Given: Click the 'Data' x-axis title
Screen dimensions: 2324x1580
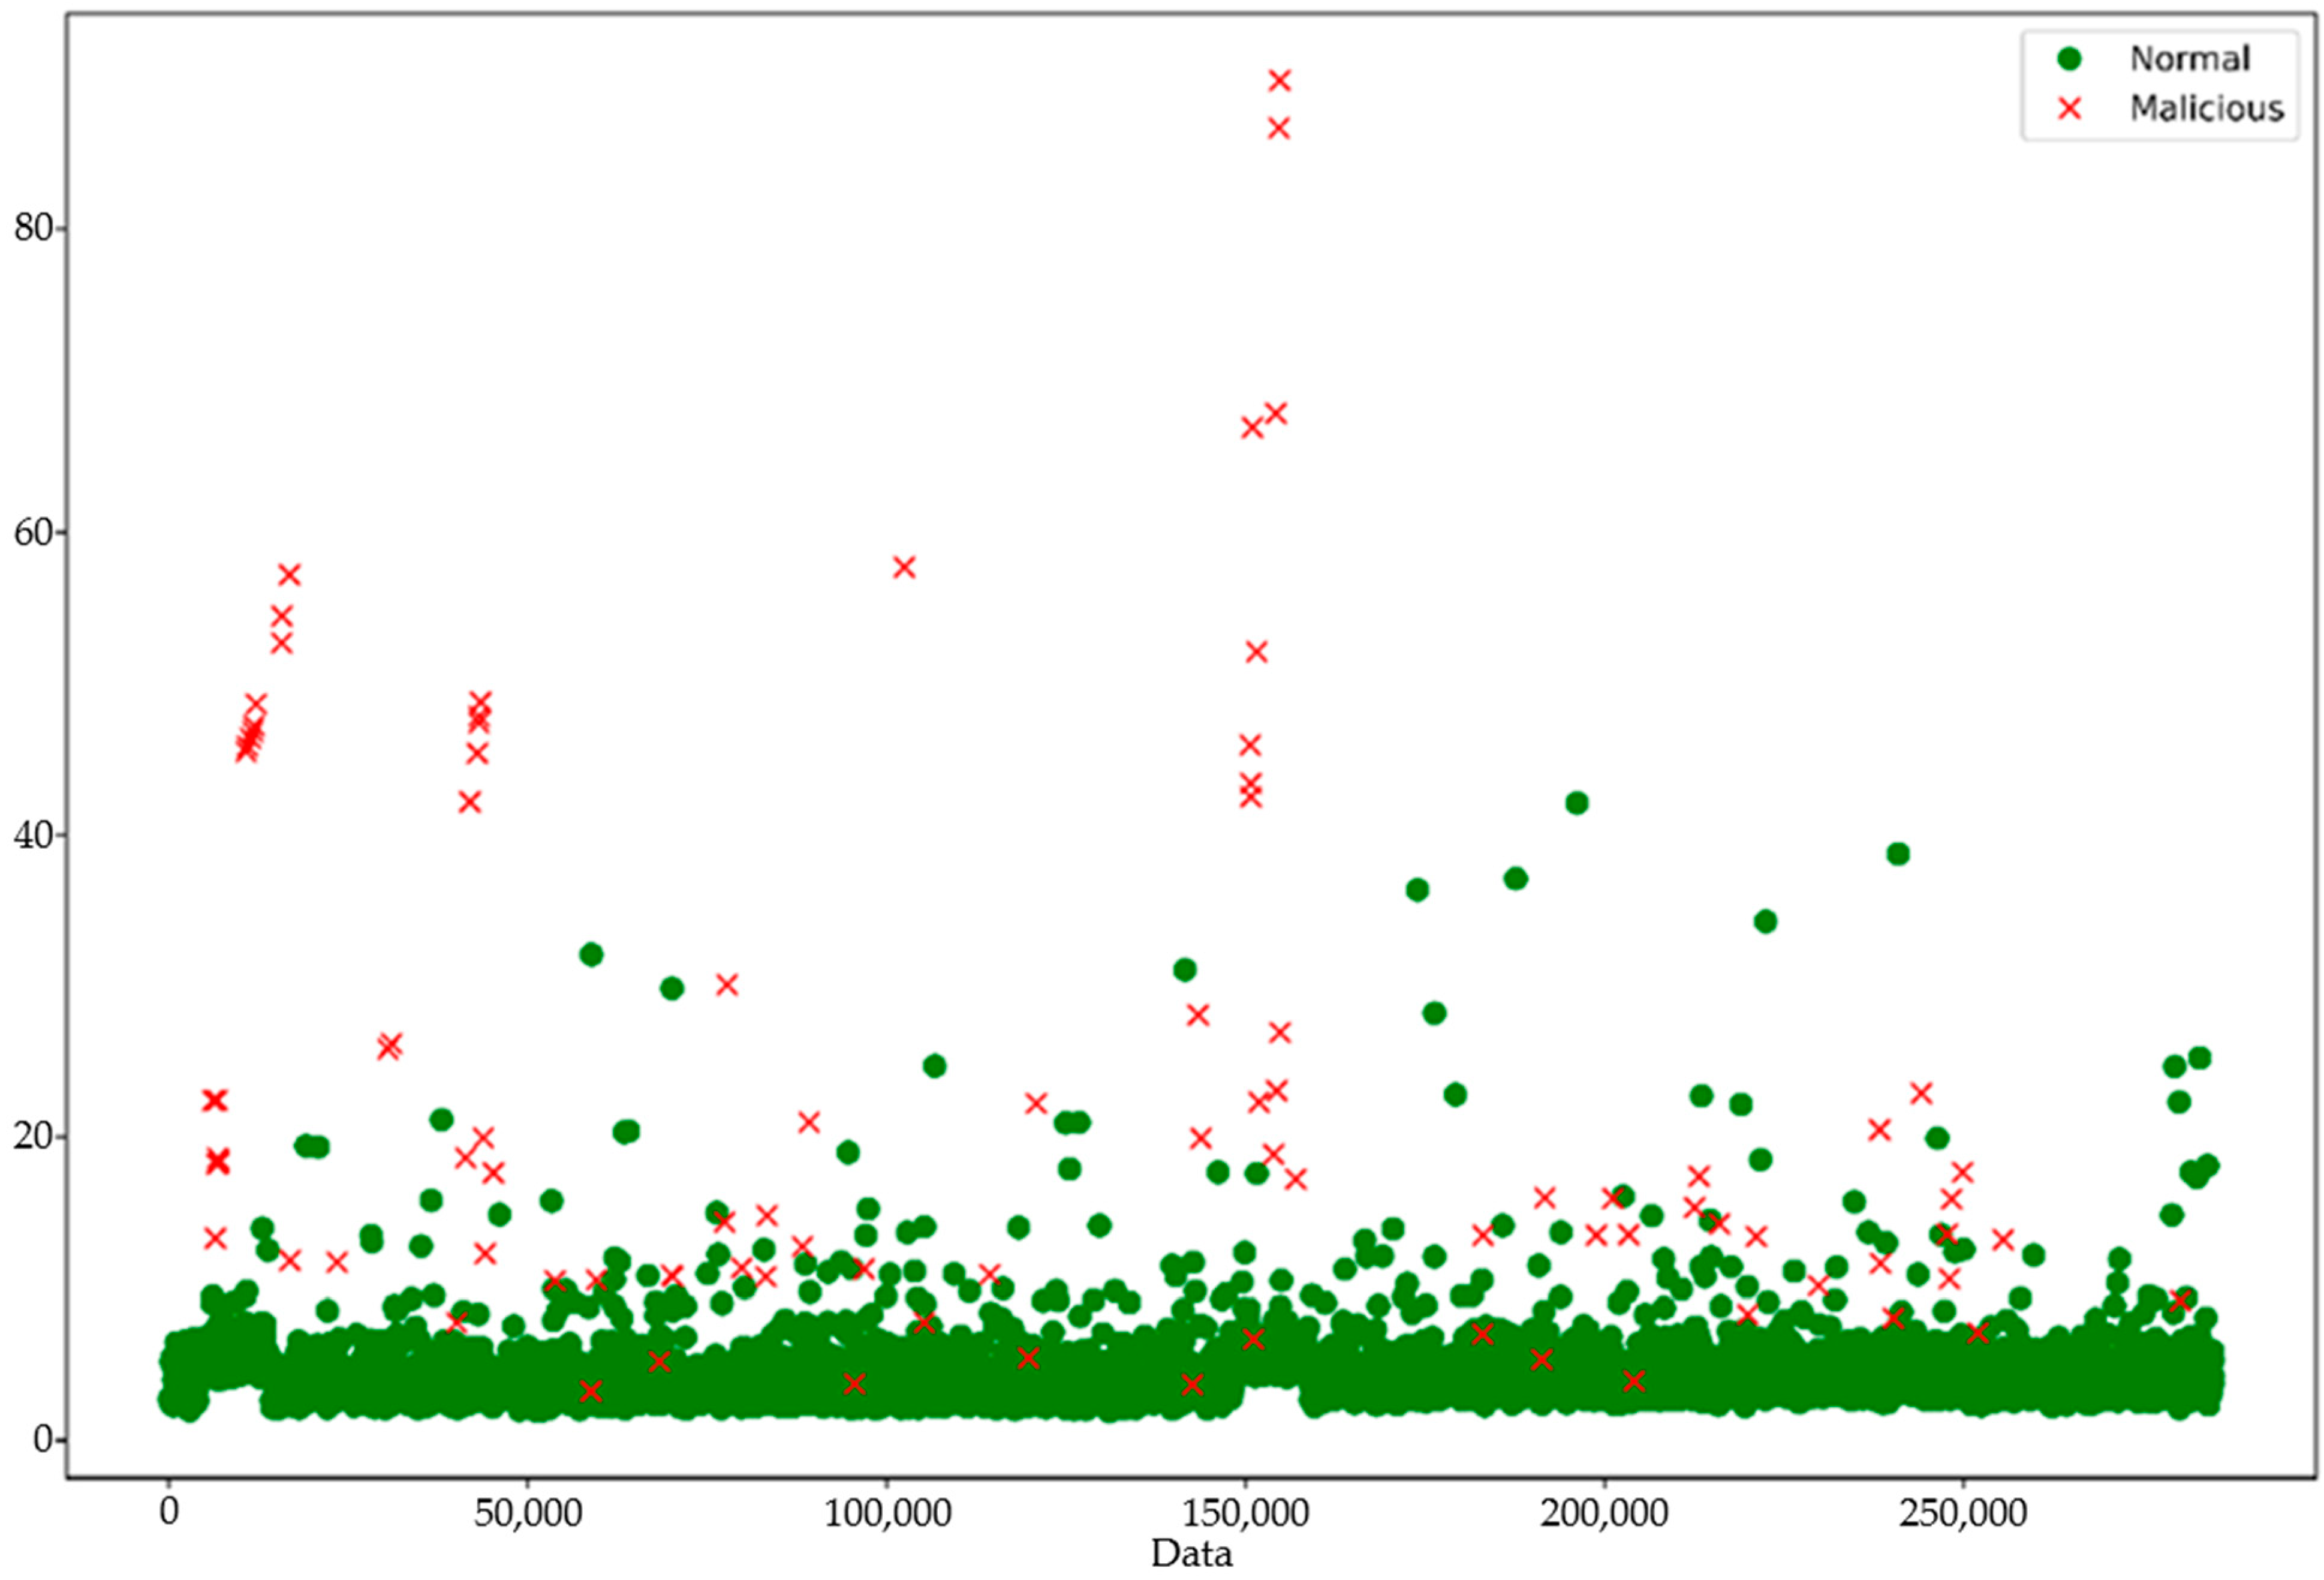Looking at the screenshot, I should tap(1191, 1553).
